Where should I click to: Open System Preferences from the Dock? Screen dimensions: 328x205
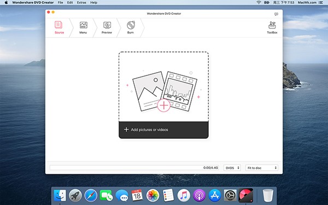pos(230,196)
